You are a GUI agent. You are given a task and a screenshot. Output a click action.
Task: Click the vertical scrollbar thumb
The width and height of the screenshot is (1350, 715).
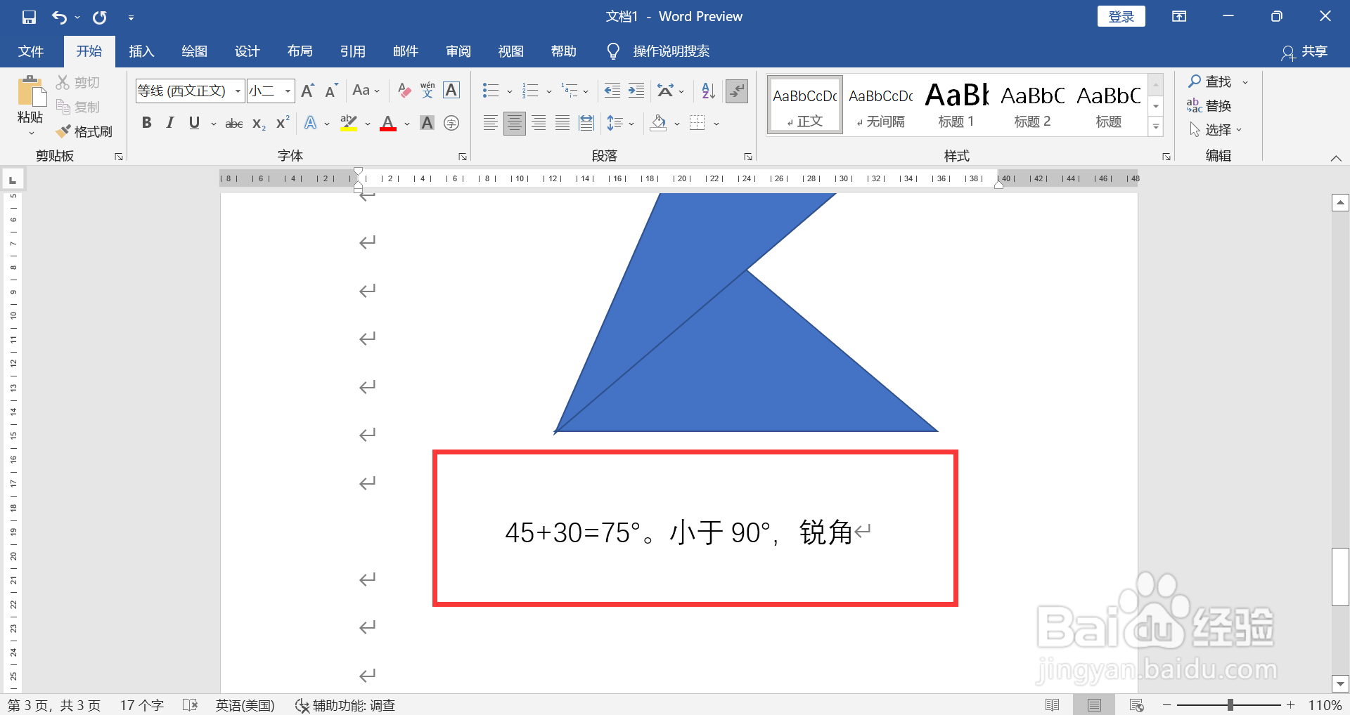pos(1340,577)
